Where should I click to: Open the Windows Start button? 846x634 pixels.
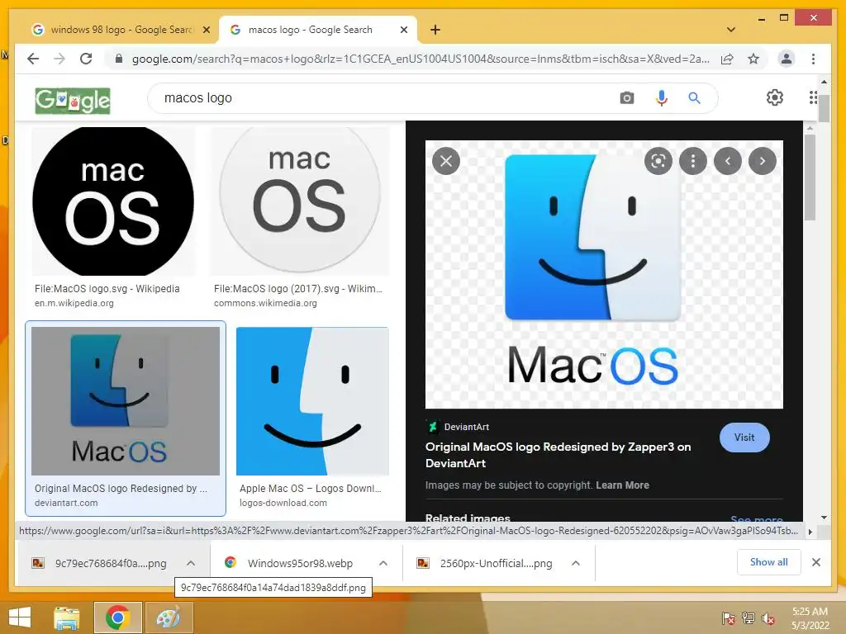click(x=20, y=617)
